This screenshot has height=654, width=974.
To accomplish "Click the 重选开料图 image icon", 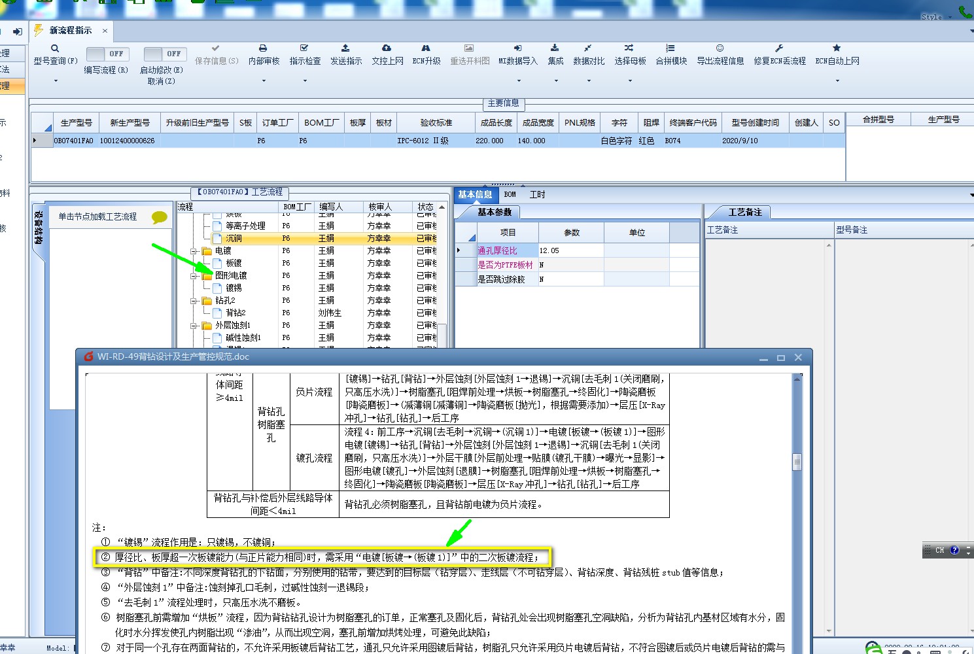I will pos(469,48).
